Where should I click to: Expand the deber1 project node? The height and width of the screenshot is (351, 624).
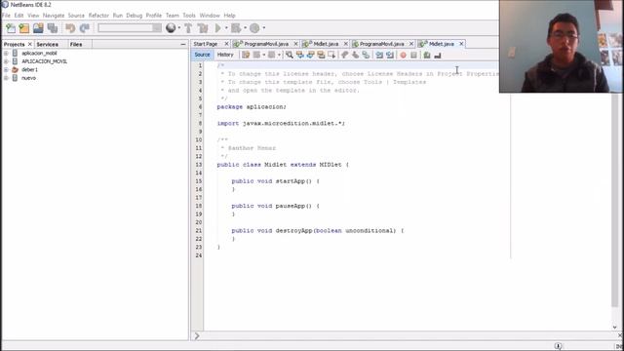tap(7, 69)
